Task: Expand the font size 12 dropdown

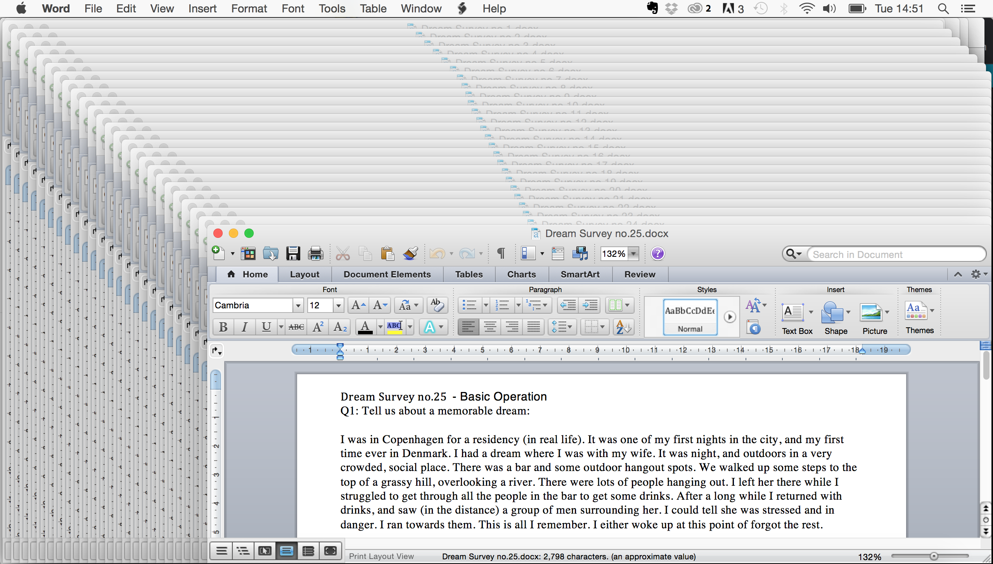Action: click(338, 305)
